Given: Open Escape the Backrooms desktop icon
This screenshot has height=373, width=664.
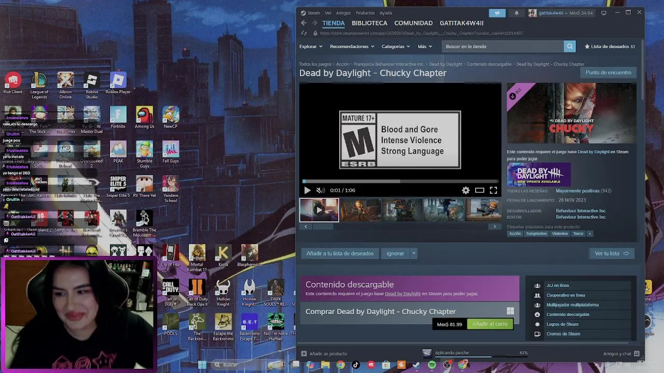Looking at the screenshot, I should tap(223, 328).
